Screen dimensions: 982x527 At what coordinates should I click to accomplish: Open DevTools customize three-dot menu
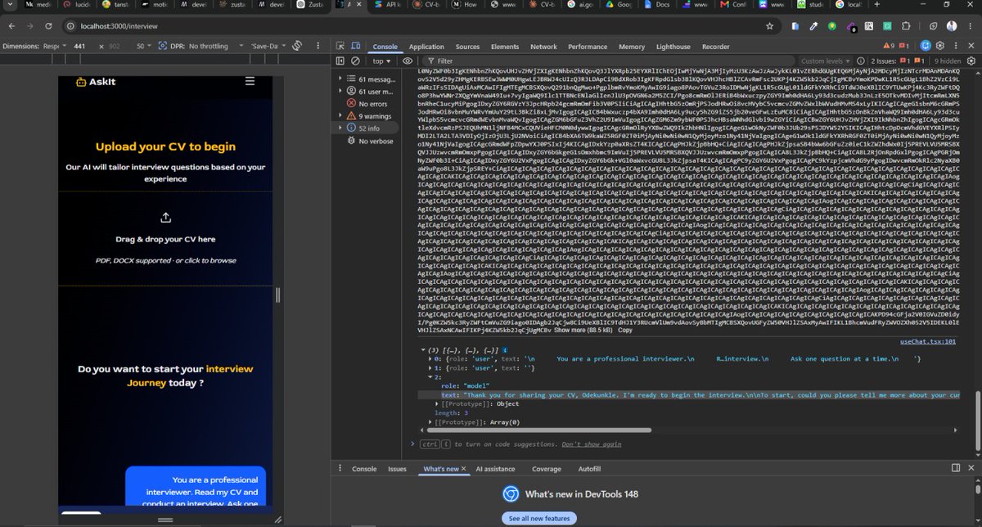pyautogui.click(x=957, y=47)
